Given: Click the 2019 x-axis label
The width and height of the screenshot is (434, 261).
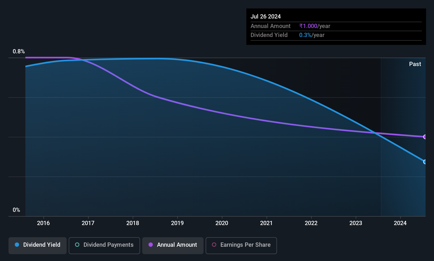Looking at the screenshot, I should point(177,223).
